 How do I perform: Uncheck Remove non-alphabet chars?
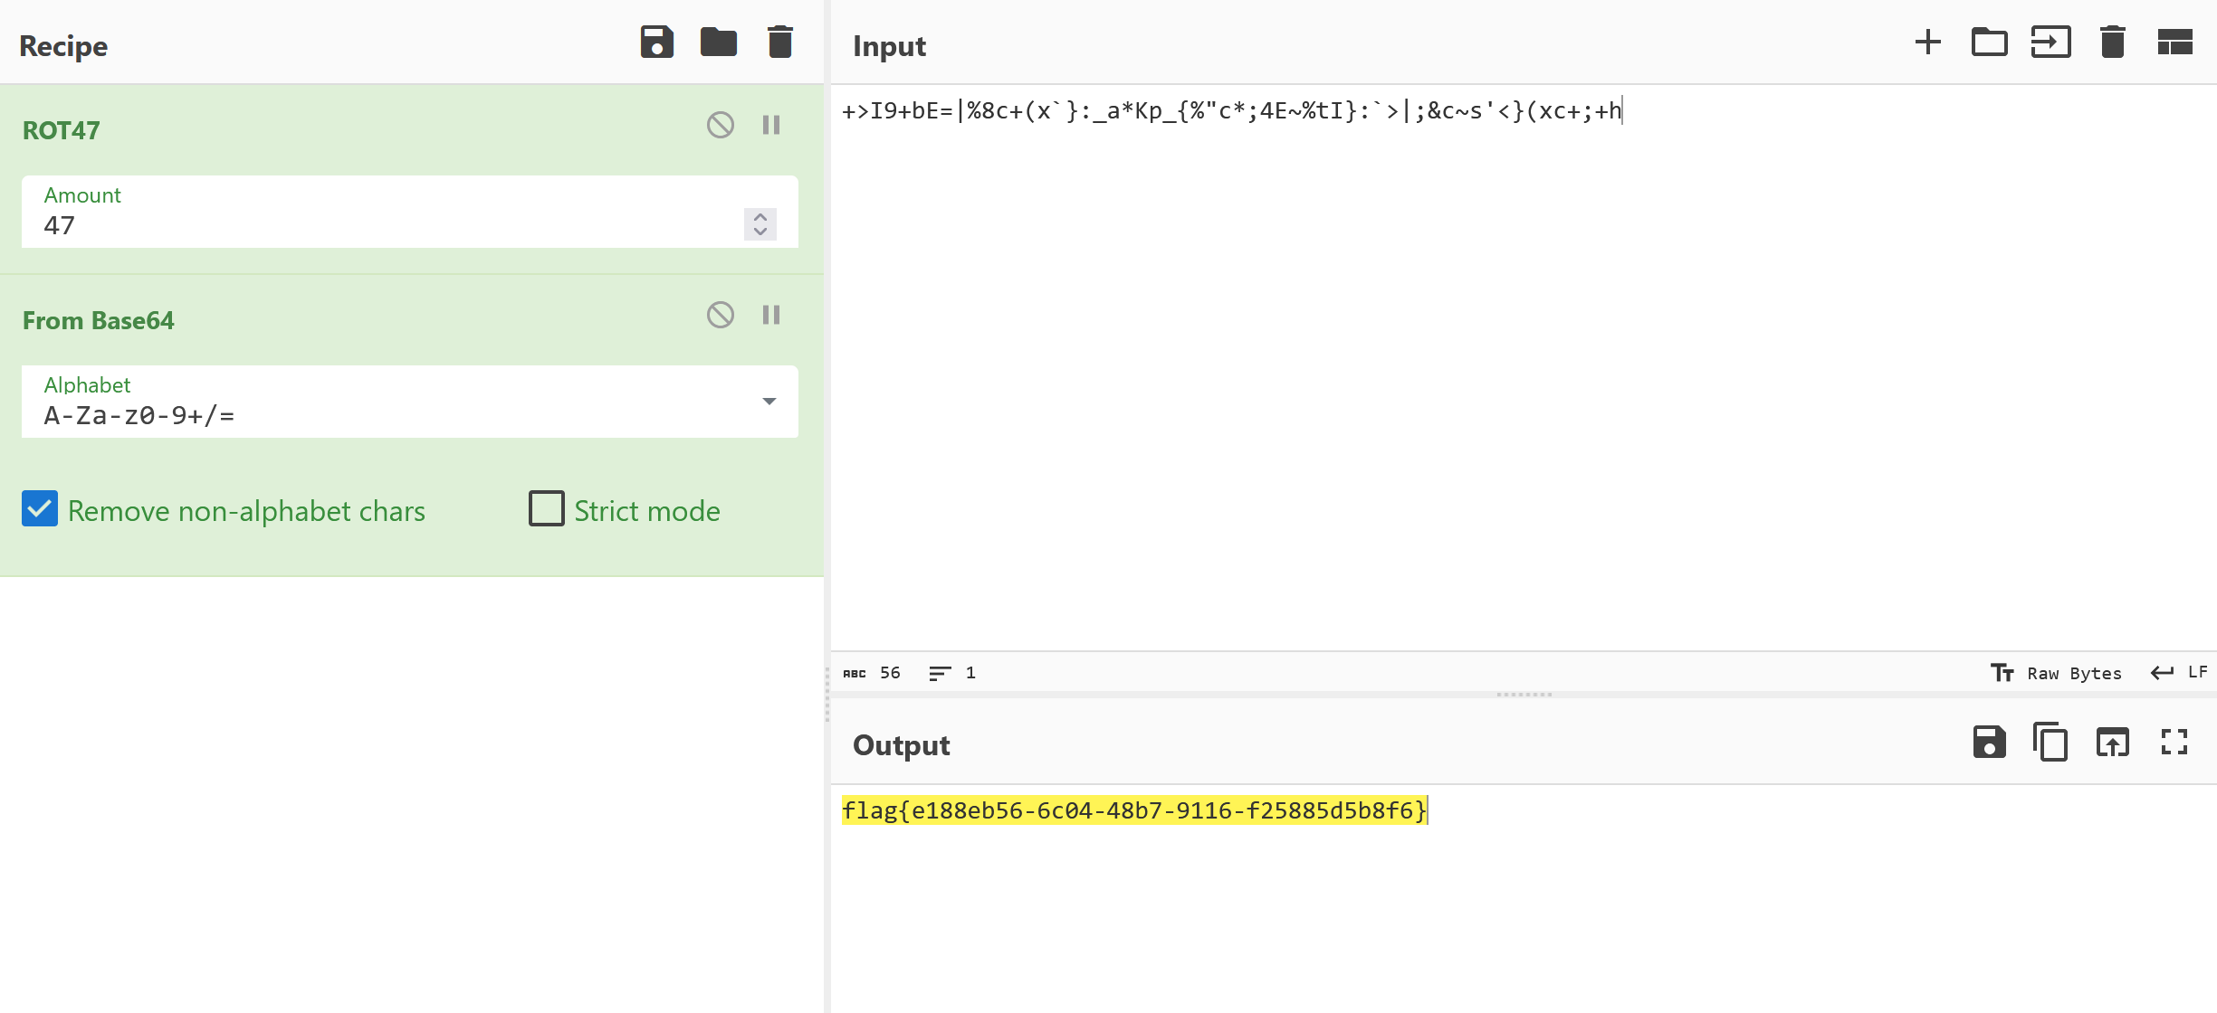click(40, 509)
